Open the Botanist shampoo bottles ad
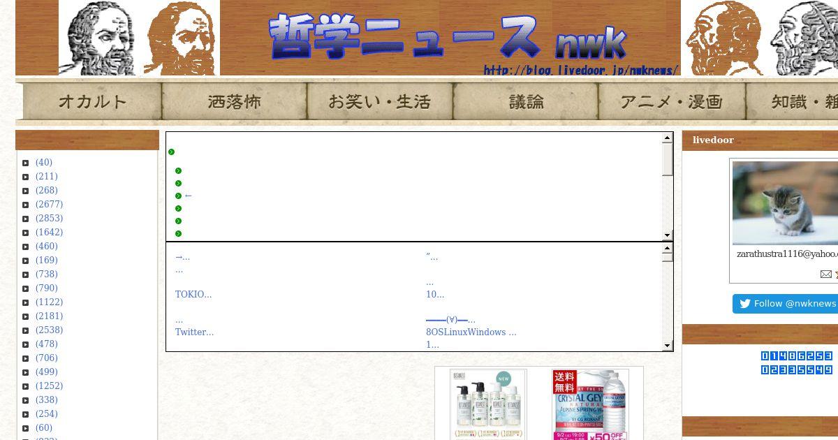This screenshot has height=440, width=838. coord(488,404)
